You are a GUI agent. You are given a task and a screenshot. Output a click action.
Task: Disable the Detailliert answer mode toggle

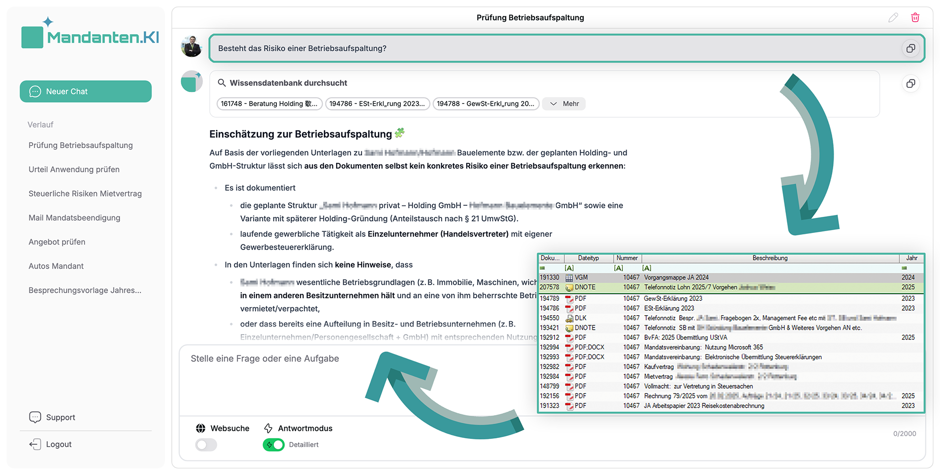tap(273, 445)
